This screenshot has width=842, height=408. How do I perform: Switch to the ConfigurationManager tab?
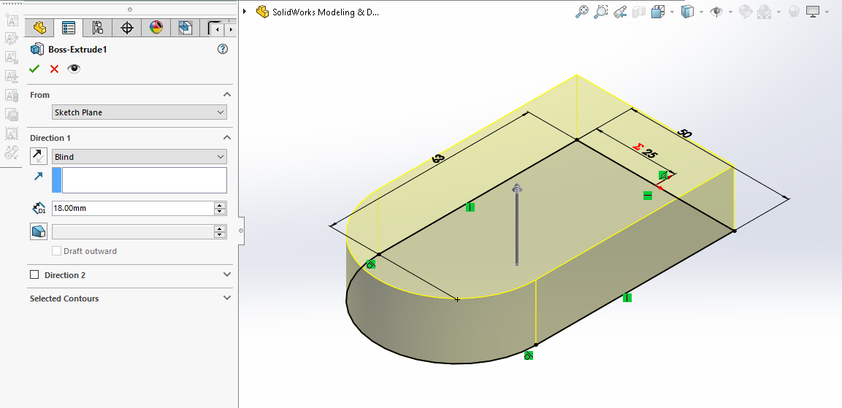tap(97, 28)
